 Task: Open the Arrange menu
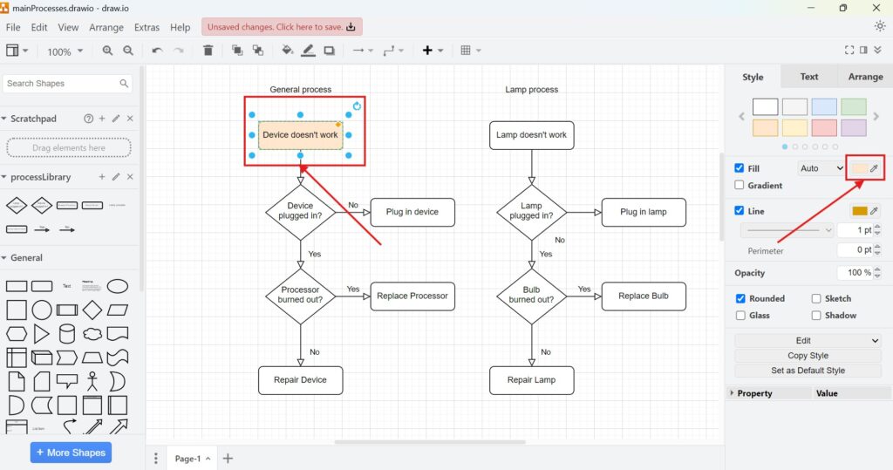coord(106,28)
